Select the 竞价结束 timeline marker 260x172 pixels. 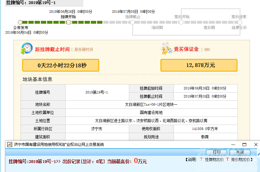[x=240, y=22]
